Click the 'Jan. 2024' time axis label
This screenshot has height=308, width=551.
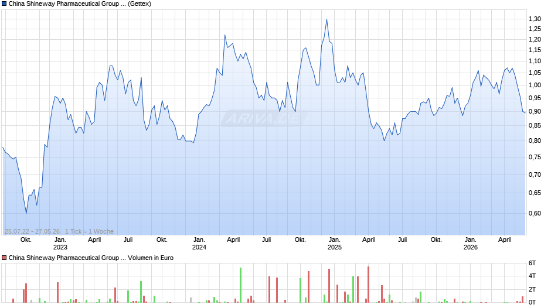coord(199,244)
